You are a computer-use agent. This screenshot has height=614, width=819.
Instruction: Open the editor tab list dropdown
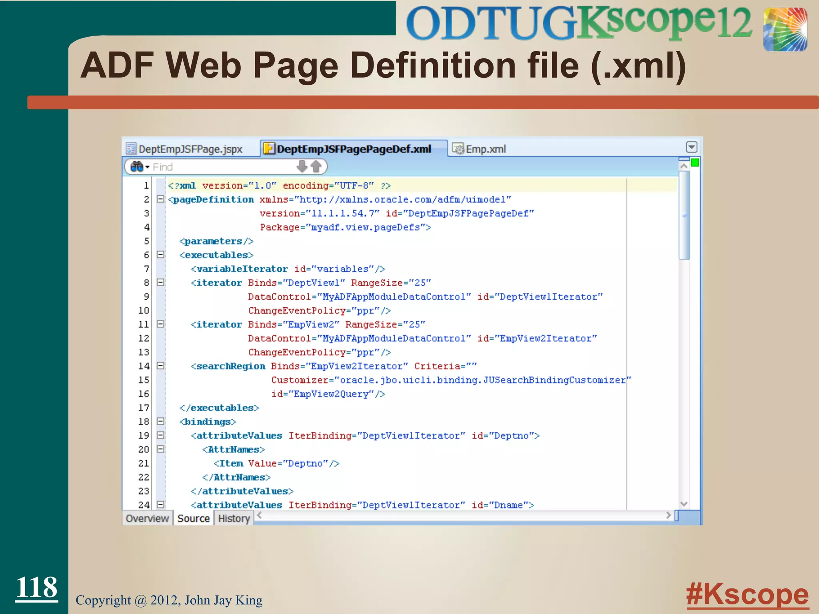point(691,147)
